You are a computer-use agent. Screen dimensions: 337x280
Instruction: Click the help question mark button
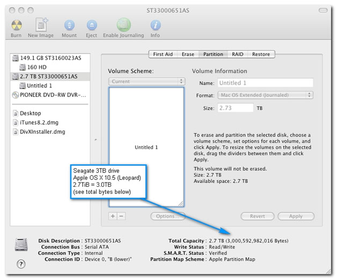tap(21, 264)
